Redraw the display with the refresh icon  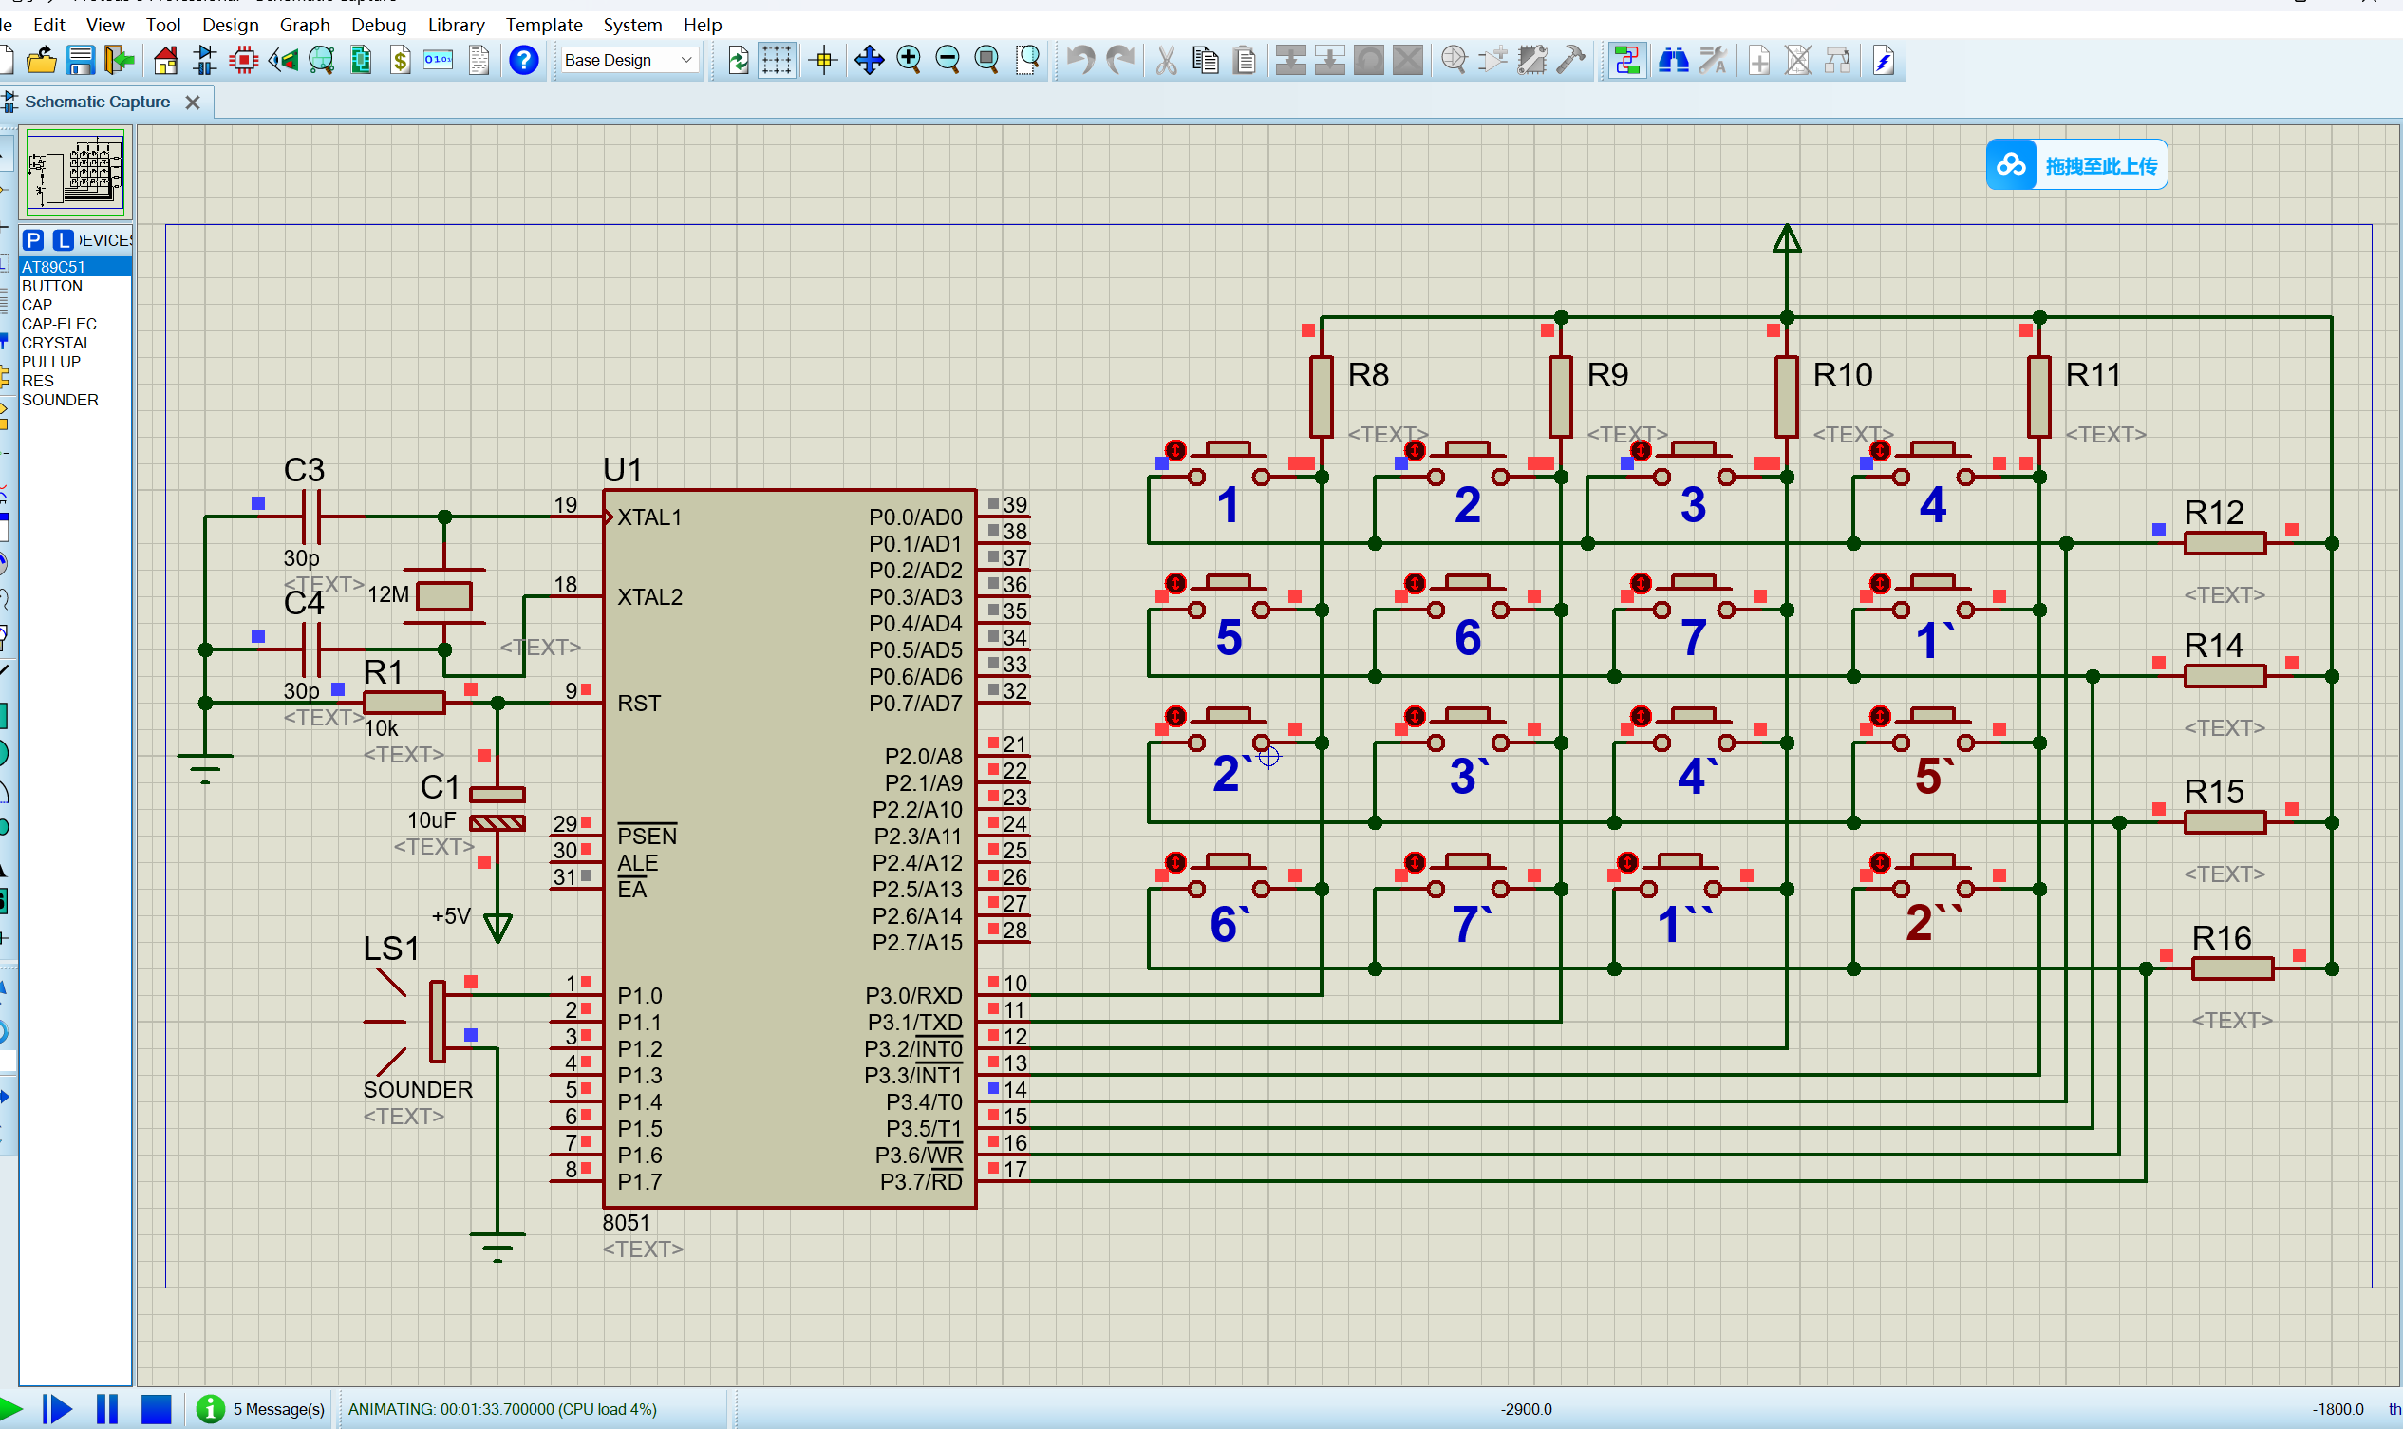click(x=739, y=61)
